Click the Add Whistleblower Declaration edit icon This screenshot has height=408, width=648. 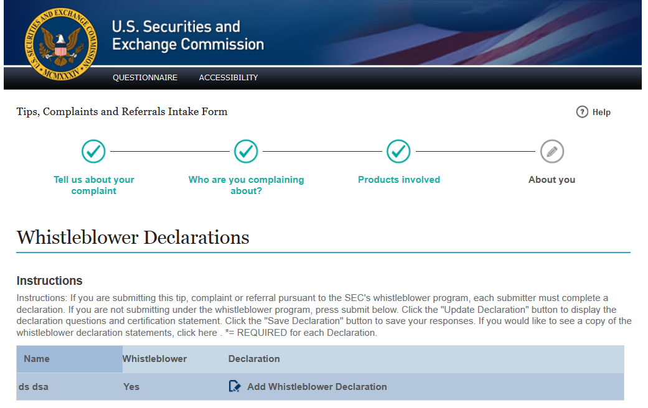click(235, 387)
